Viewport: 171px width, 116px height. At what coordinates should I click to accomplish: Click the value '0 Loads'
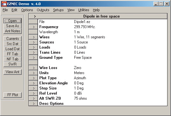80,47
